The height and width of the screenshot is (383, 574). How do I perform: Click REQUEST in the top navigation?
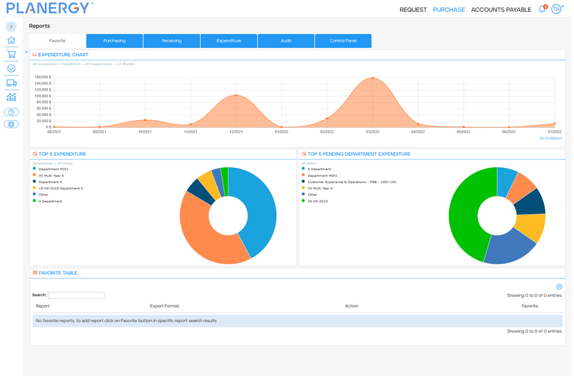point(413,10)
